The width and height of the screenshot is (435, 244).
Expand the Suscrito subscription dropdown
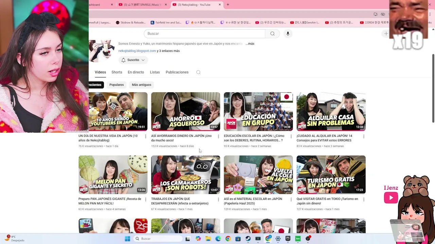(x=133, y=60)
